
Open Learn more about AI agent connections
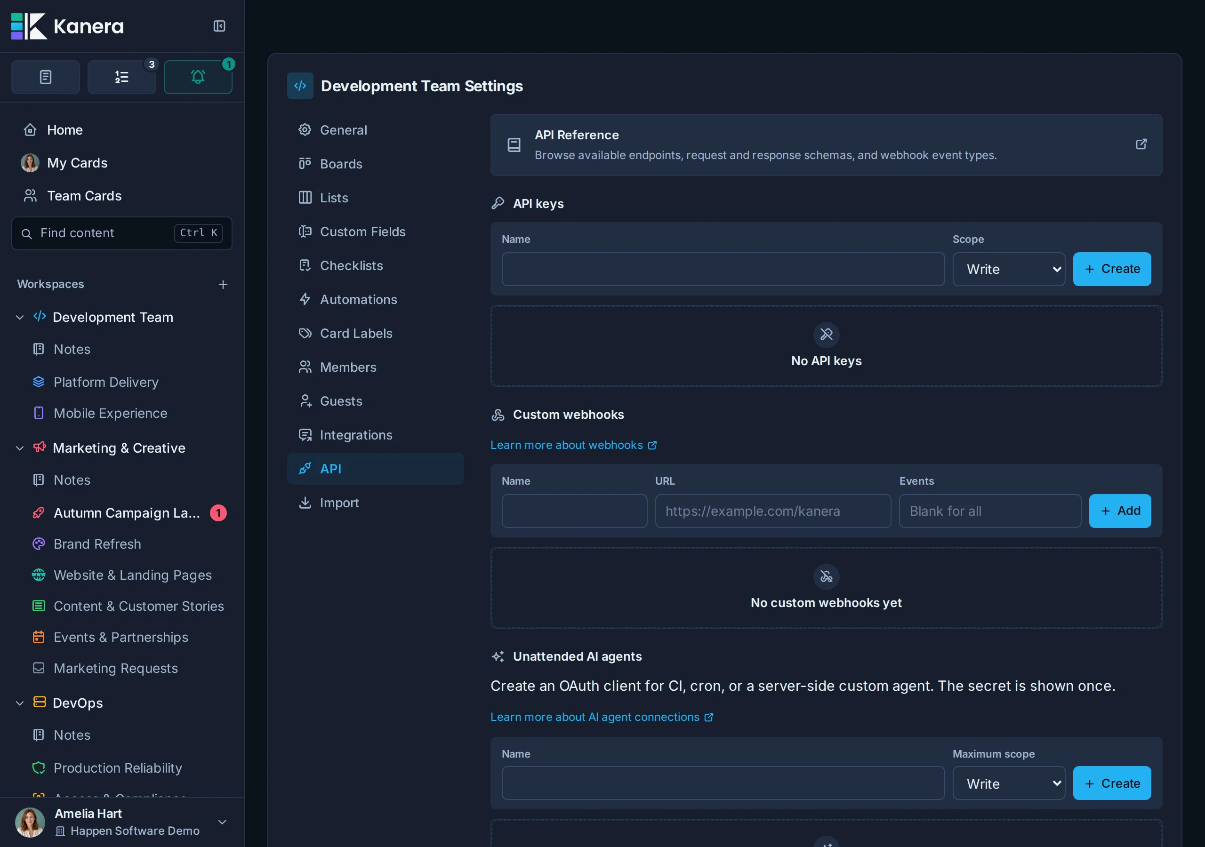[x=602, y=717]
